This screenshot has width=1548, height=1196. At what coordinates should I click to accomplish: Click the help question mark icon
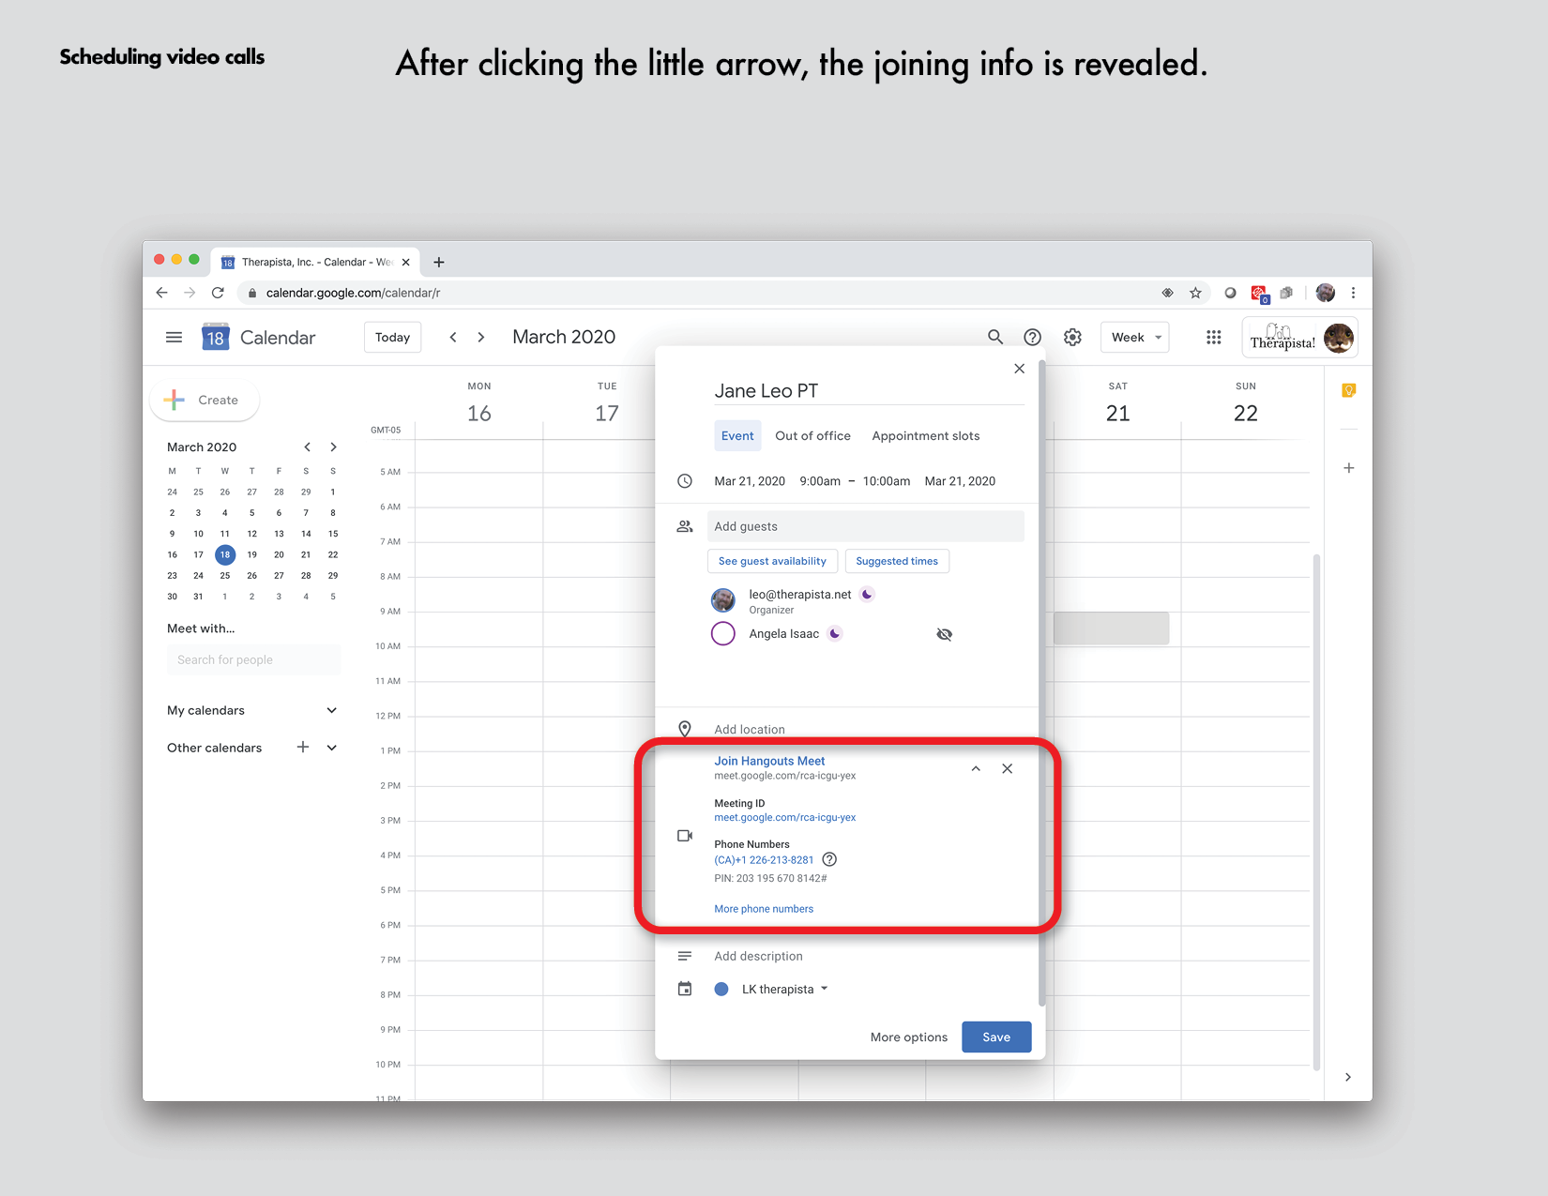1032,337
